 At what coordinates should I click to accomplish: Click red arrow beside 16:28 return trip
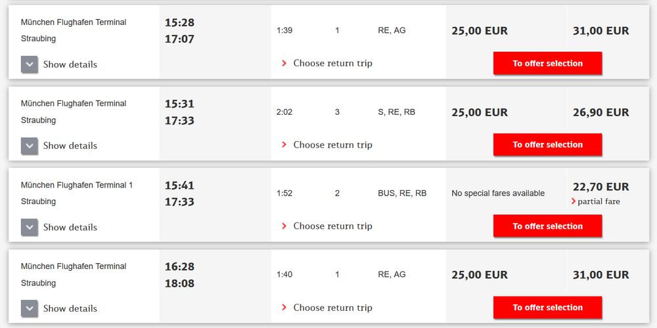[x=284, y=308]
